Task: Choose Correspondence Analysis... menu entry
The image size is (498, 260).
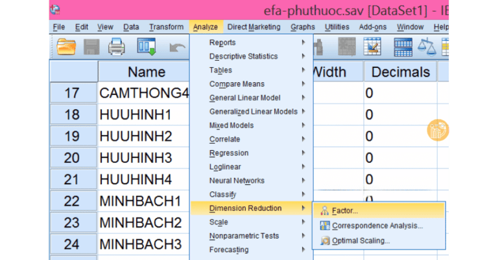Action: point(377,226)
